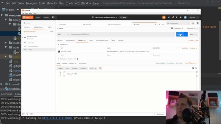Click the Send button
221x124 pixels.
(180, 34)
